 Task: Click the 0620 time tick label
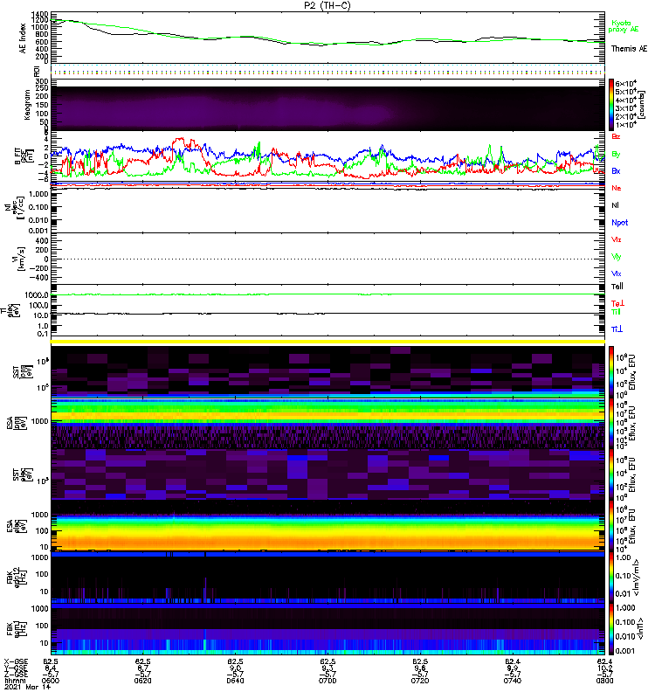click(142, 681)
